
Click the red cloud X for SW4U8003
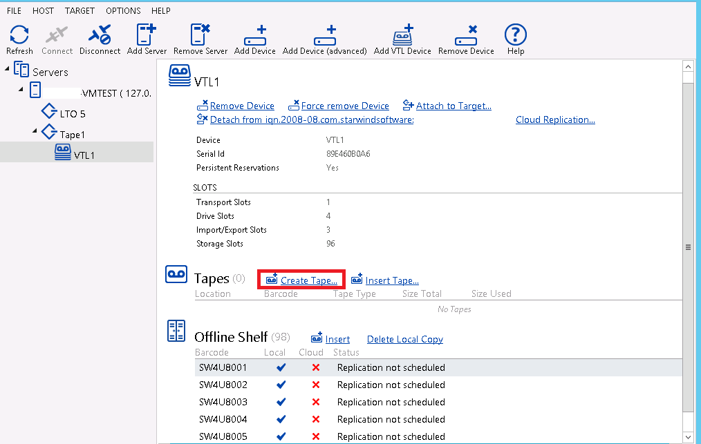[315, 402]
